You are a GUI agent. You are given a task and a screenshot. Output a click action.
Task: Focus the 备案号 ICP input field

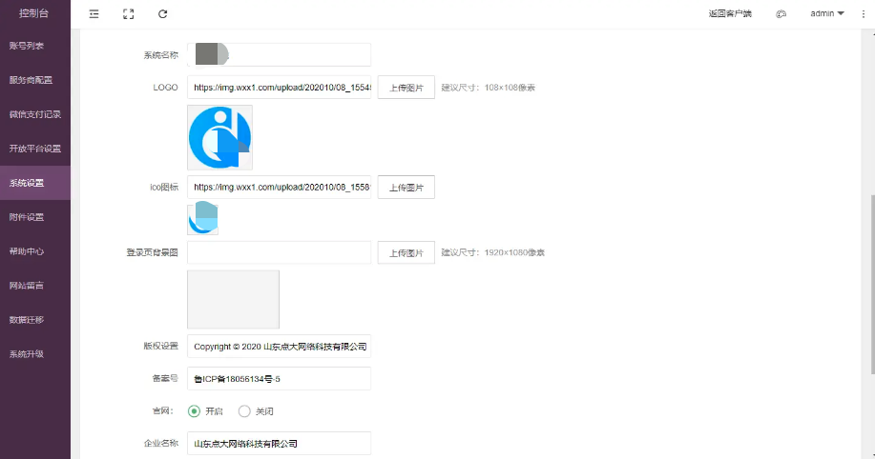(x=279, y=379)
